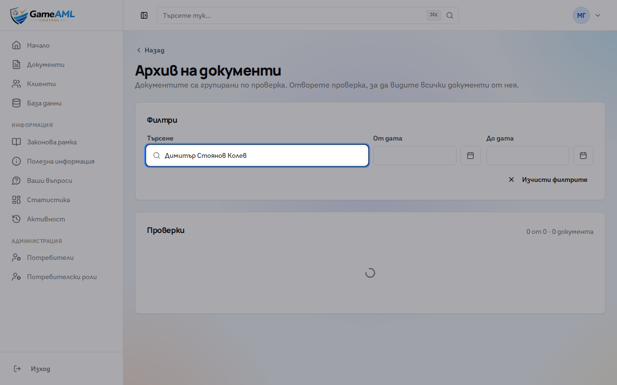This screenshot has height=385, width=617.
Task: Click the Полезна информация info icon
Action: coord(16,161)
